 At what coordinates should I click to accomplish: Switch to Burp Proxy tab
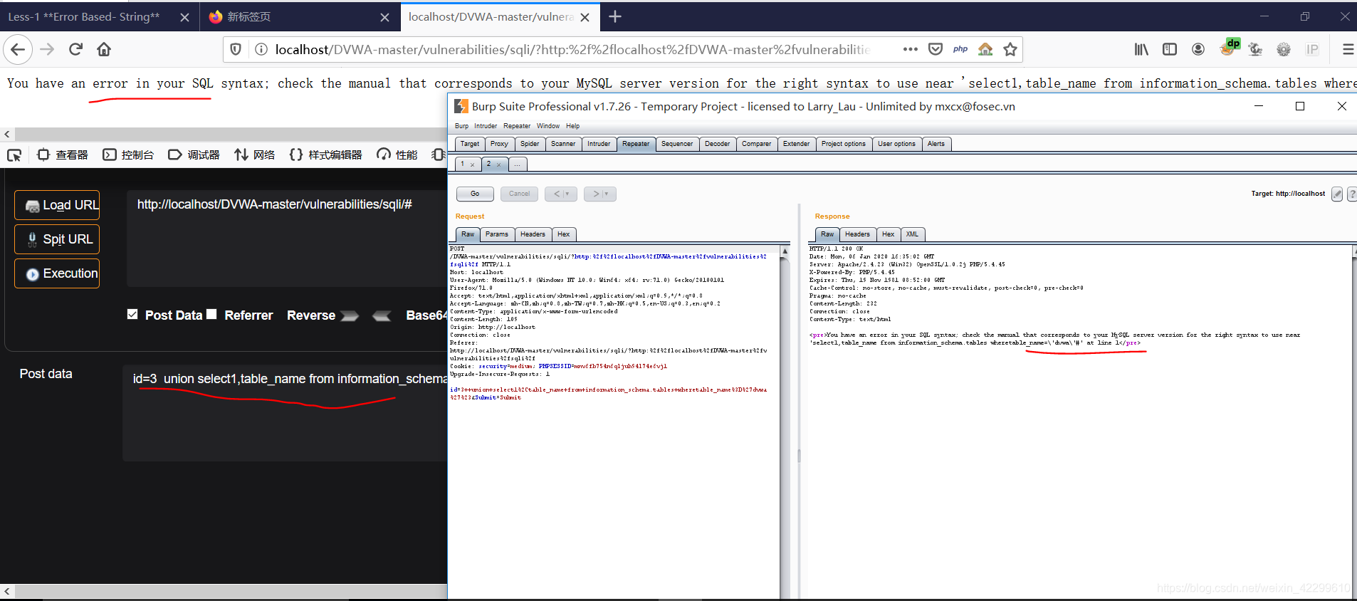(499, 144)
